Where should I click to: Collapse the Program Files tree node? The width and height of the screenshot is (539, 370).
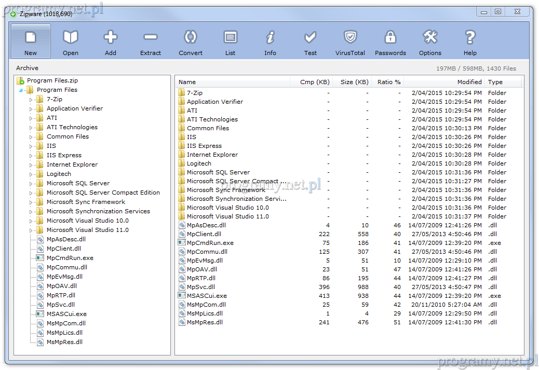21,90
